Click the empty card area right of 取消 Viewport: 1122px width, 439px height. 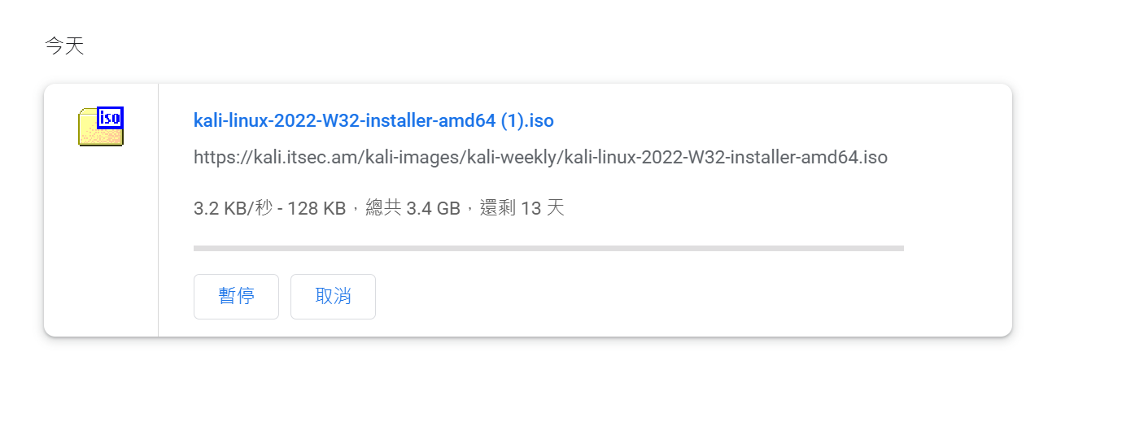(x=651, y=297)
